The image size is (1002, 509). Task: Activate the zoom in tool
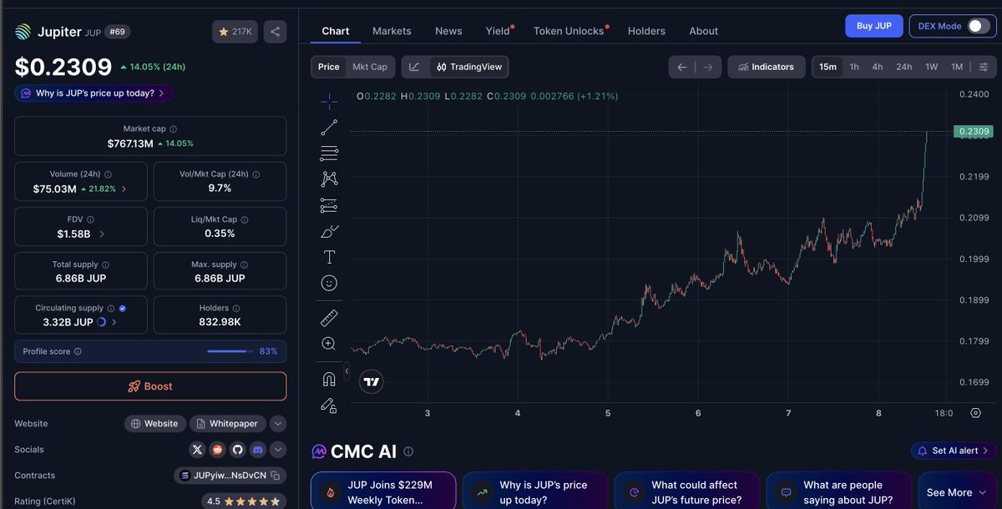pos(329,344)
